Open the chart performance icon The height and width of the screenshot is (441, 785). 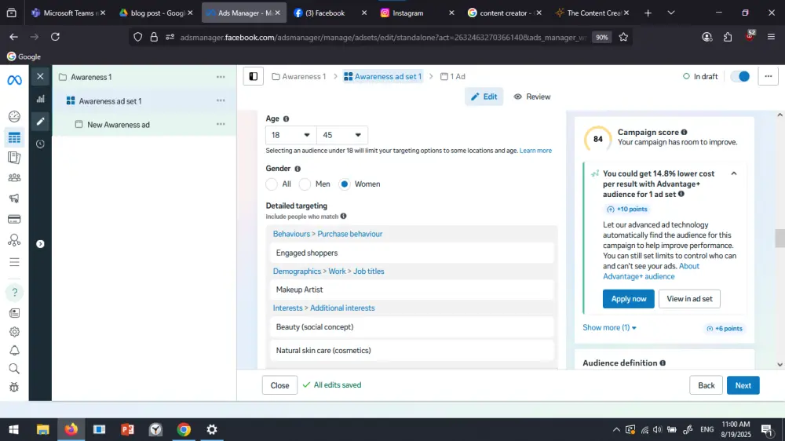pos(40,99)
